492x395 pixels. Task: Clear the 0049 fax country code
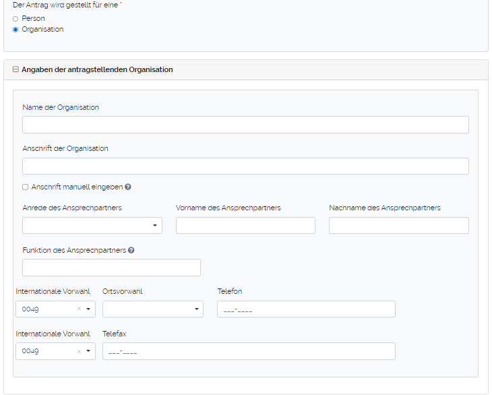(79, 351)
